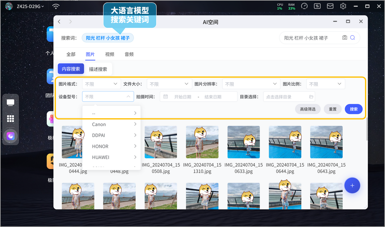Viewport: 385px width, 227px height.
Task: Click the vertical scrollbar of results
Action: (x=367, y=129)
